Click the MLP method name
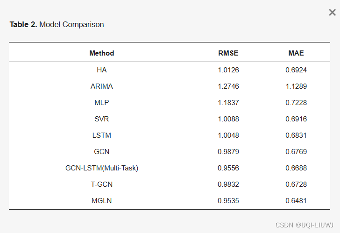340x233 pixels. (x=102, y=103)
